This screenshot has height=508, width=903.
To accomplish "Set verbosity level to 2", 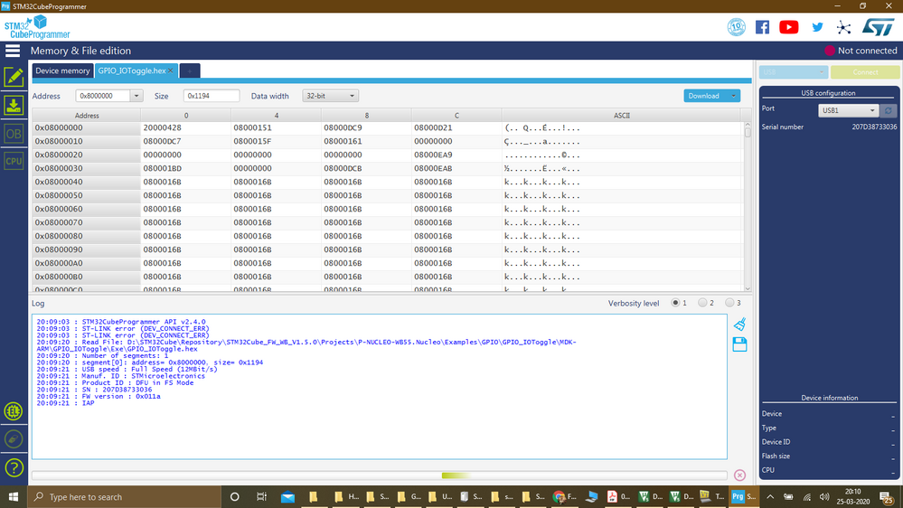I will (x=702, y=303).
